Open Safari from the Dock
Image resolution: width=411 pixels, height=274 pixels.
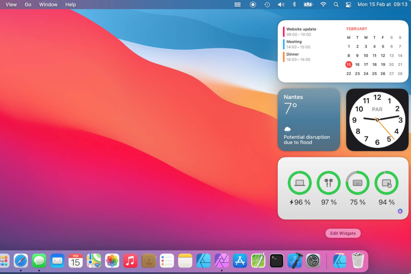pyautogui.click(x=21, y=261)
